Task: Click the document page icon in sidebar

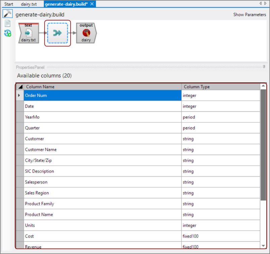Action: click(x=7, y=23)
